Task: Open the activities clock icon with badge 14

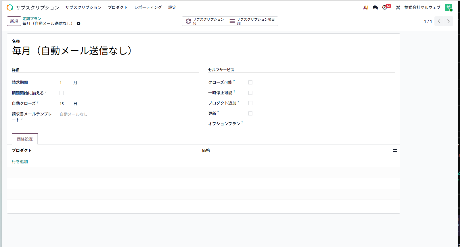Action: pos(385,7)
